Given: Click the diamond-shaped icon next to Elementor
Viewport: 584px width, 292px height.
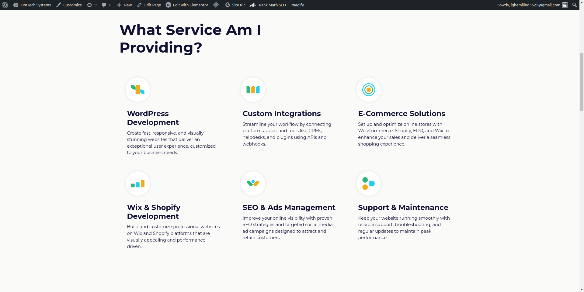Looking at the screenshot, I should (x=216, y=5).
